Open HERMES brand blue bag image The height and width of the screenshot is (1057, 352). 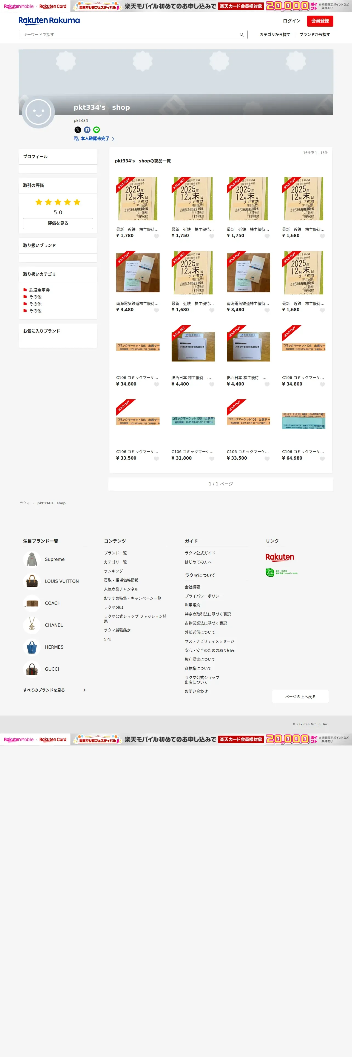[x=32, y=647]
